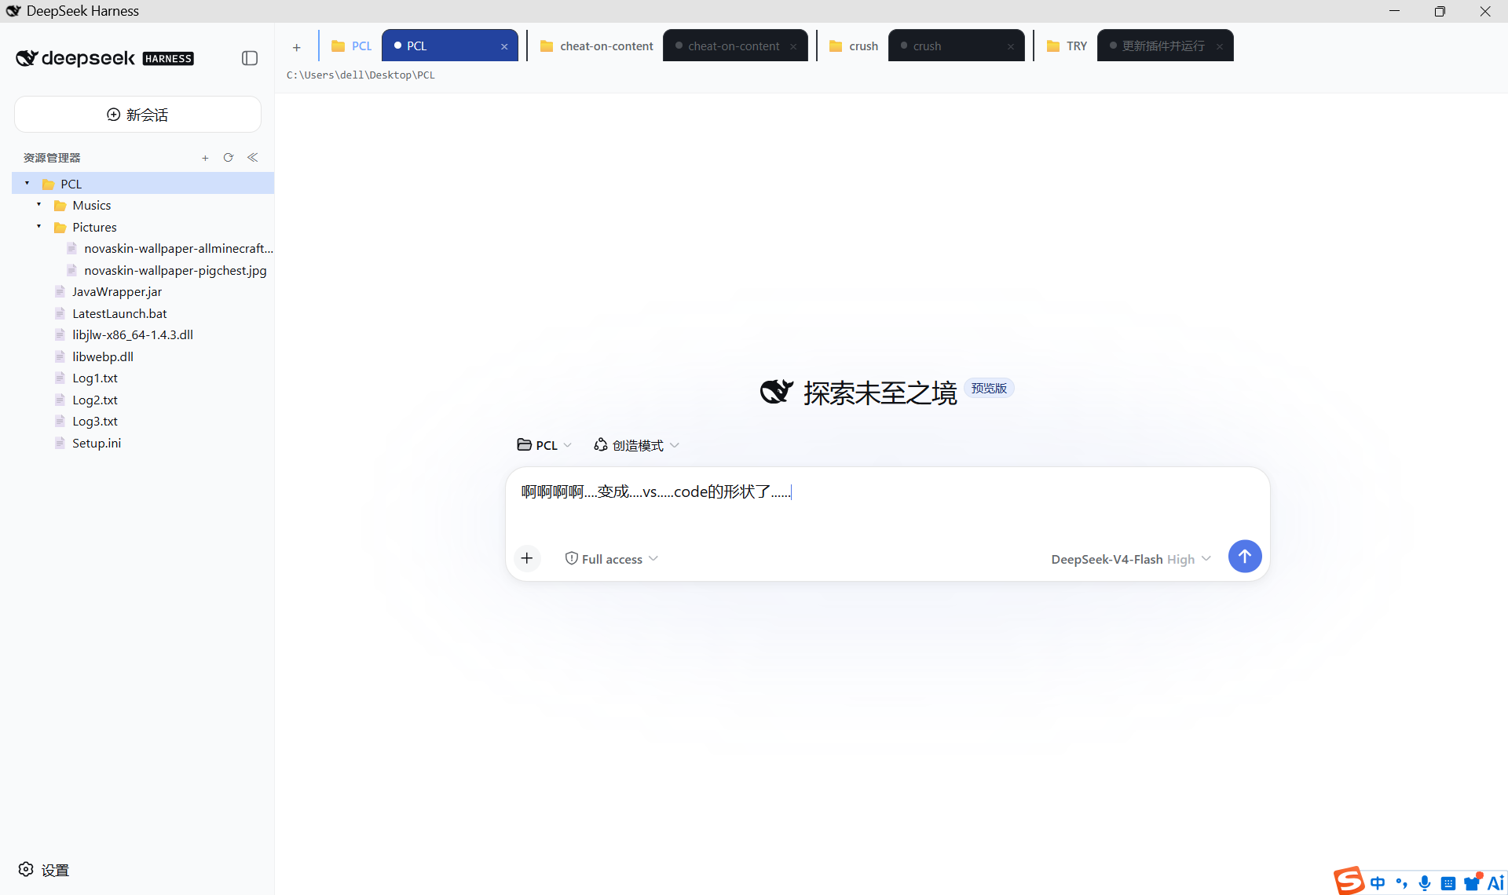Click the IME Ai assistant icon
This screenshot has height=895, width=1508.
tap(1496, 883)
